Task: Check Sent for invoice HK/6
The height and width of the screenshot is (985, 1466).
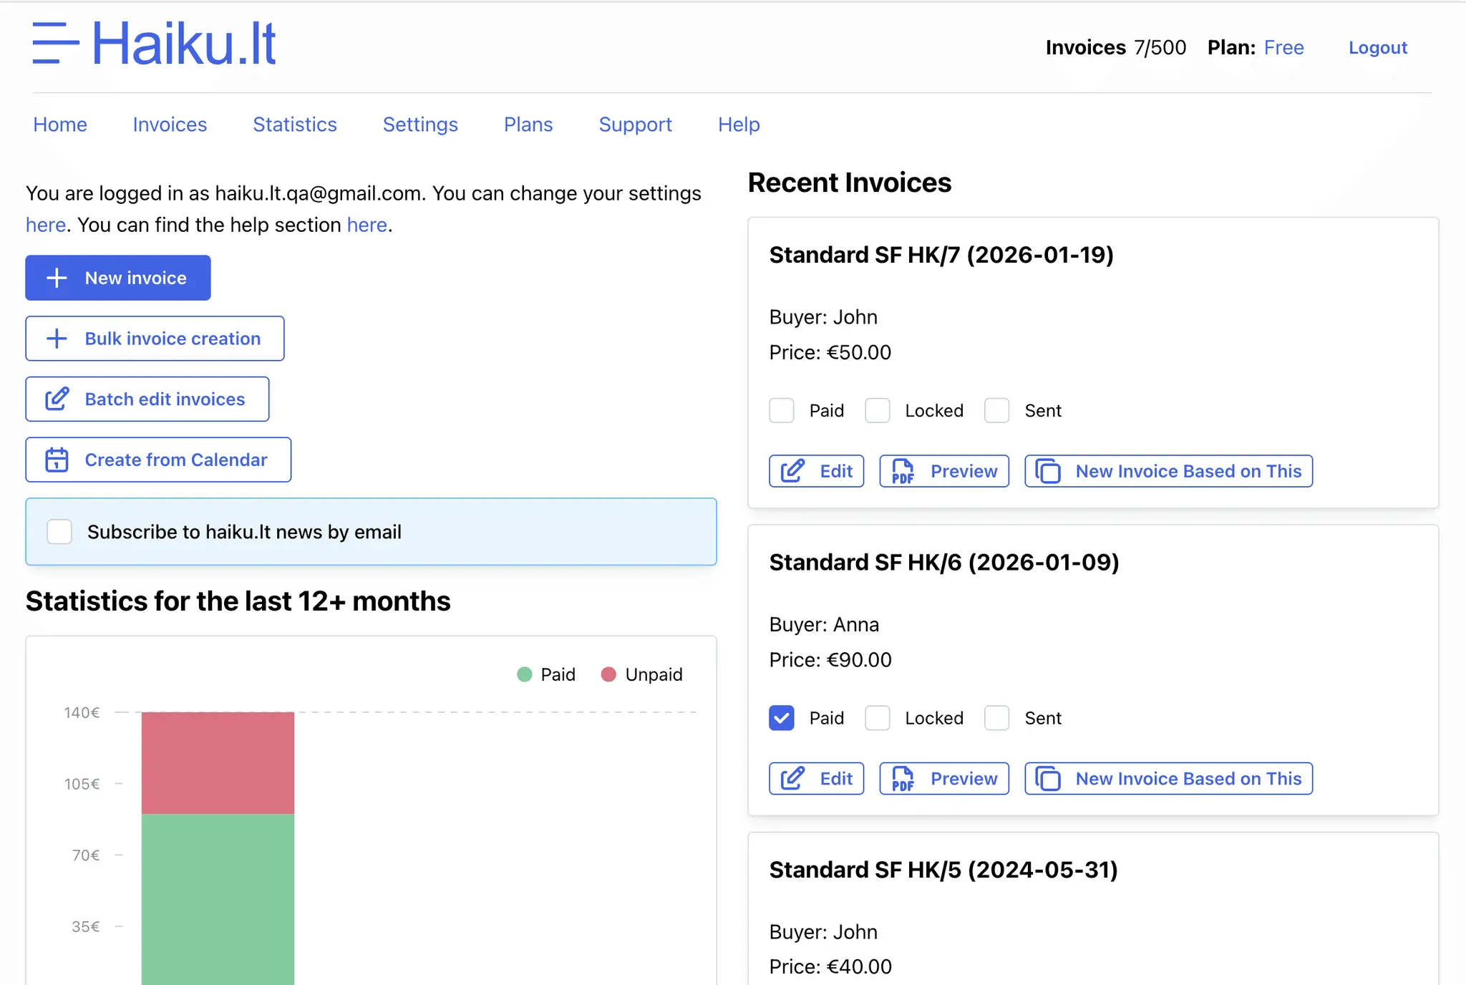Action: 997,718
